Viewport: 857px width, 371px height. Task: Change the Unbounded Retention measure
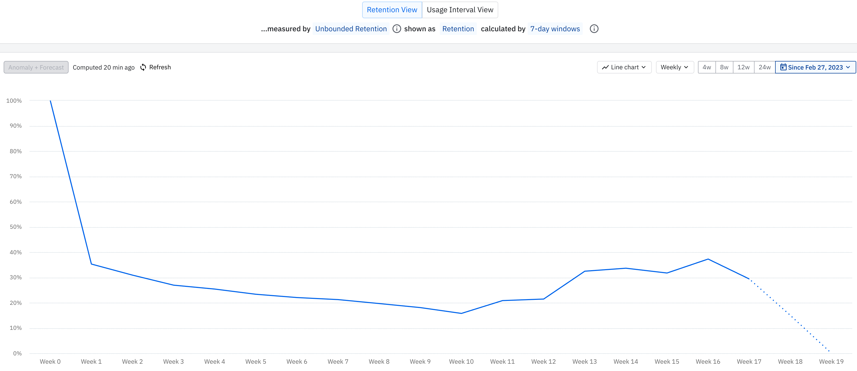[x=351, y=29]
